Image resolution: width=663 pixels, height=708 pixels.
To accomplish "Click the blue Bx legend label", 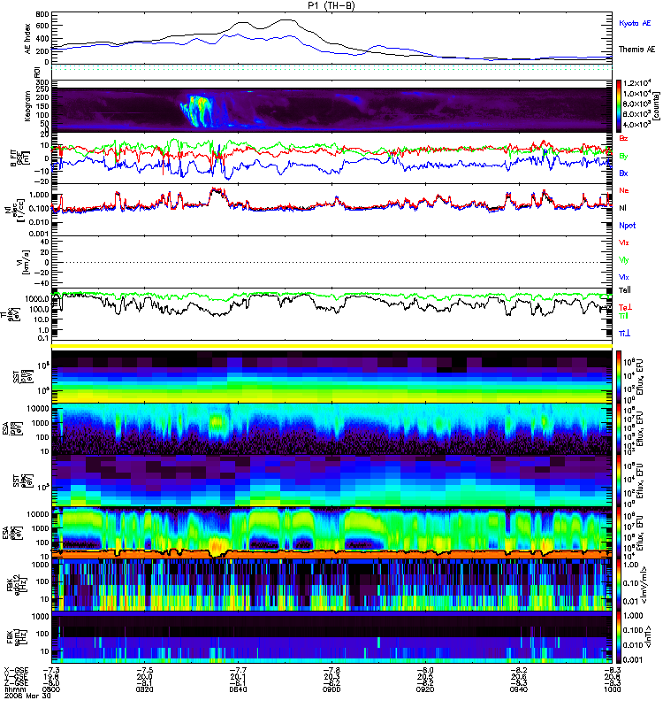I will point(623,173).
